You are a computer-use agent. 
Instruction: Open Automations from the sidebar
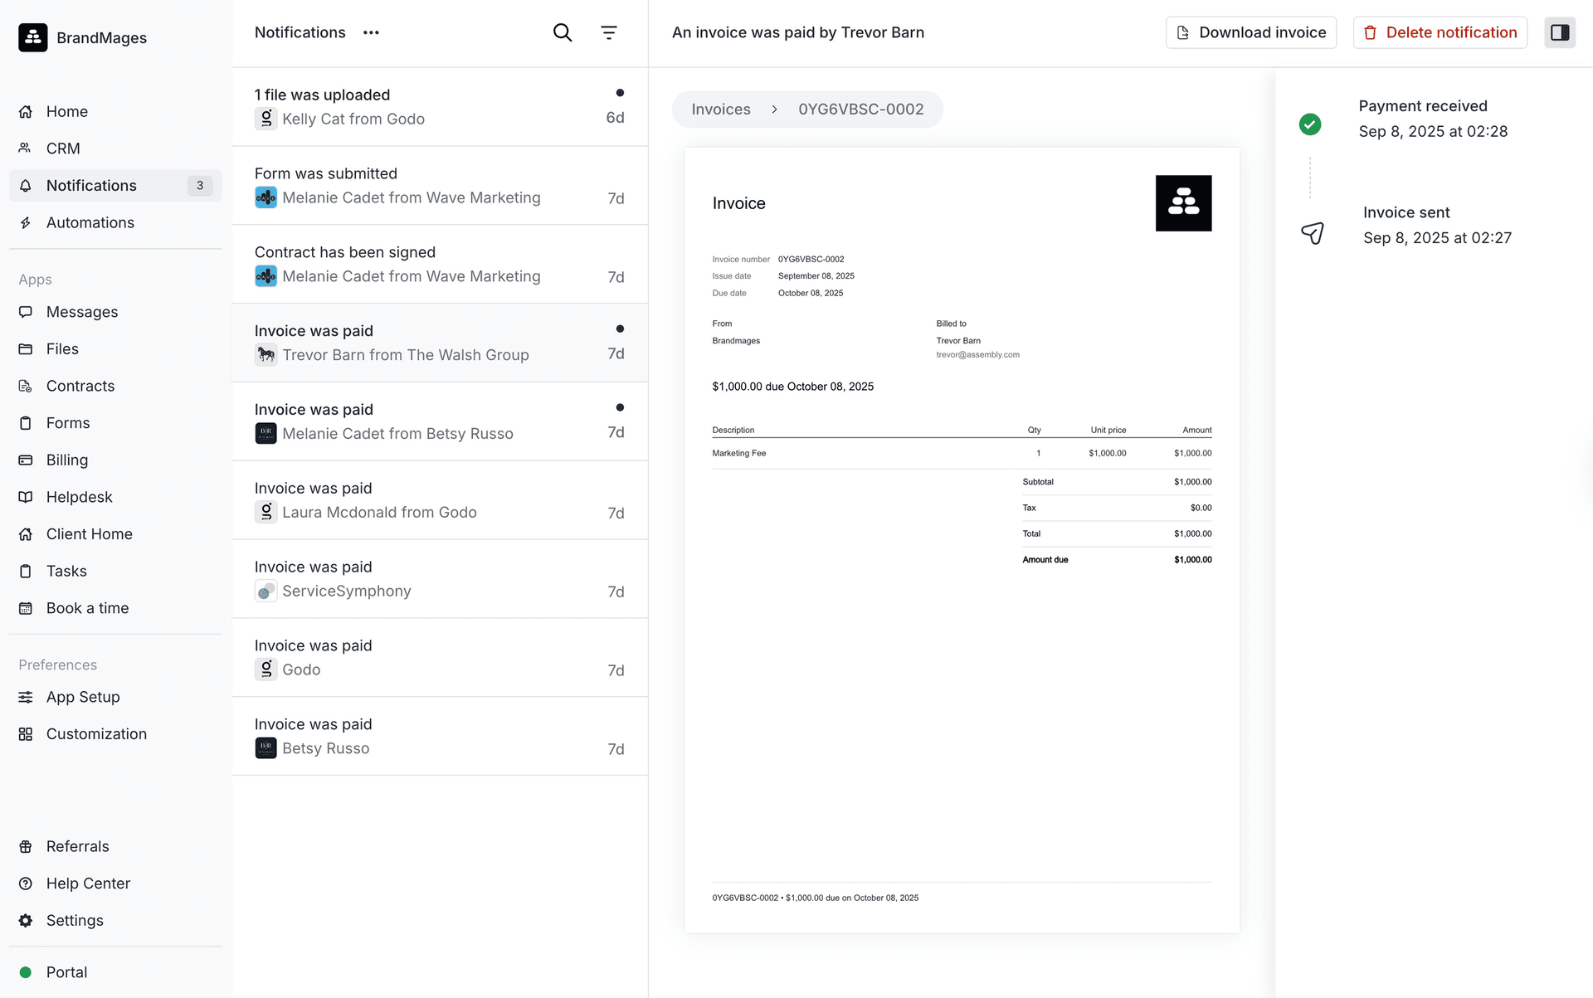tap(90, 222)
